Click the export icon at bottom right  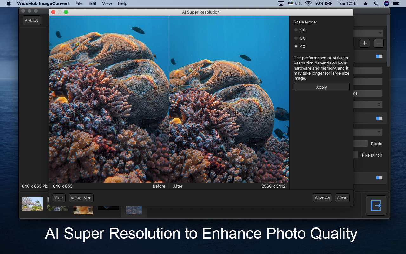click(x=376, y=205)
